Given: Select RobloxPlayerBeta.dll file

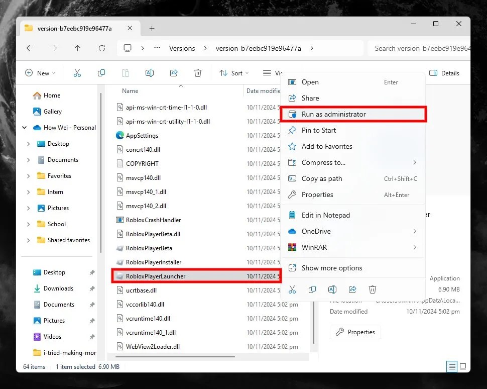Looking at the screenshot, I should [x=148, y=234].
